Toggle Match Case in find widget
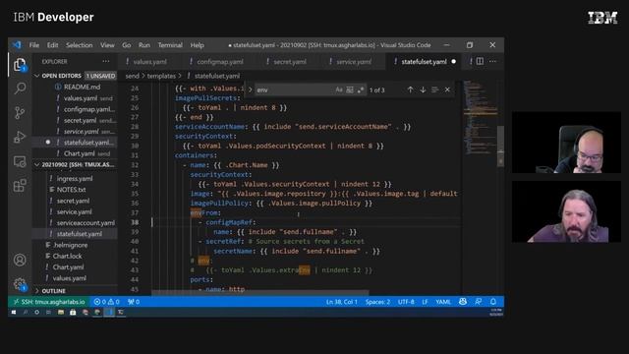 [x=339, y=89]
